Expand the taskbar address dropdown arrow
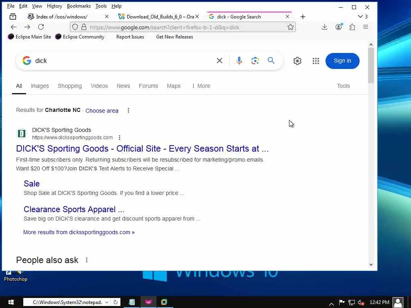411x308 pixels. [x=107, y=302]
